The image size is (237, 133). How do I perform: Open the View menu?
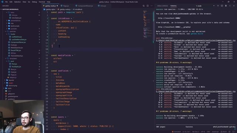coord(24,2)
